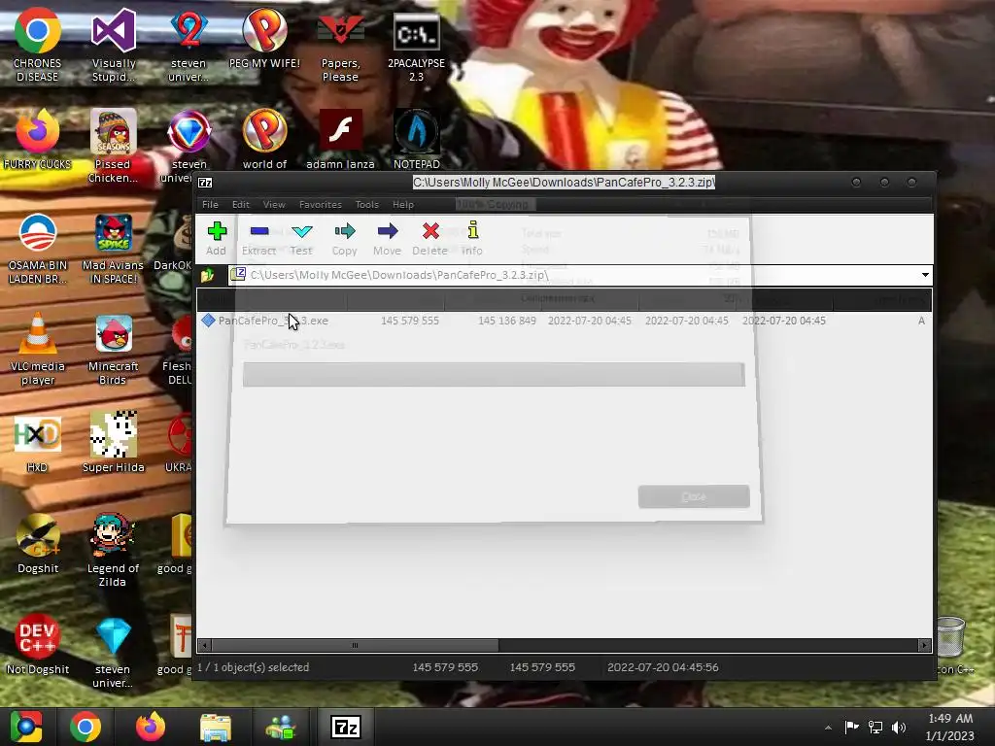Click the 7z taskbar button
995x746 pixels.
[x=346, y=727]
